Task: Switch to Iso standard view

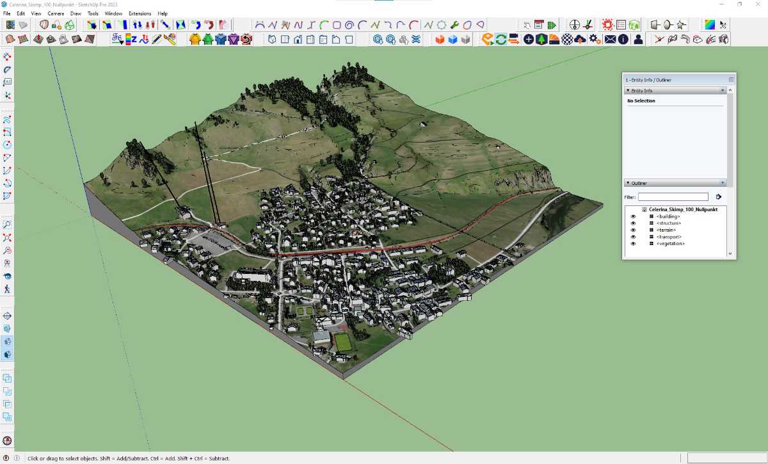Action: [272, 39]
